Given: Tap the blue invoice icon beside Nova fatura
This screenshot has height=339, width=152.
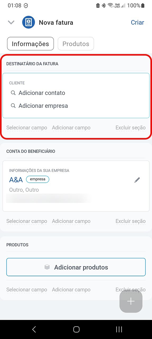Looking at the screenshot, I should pos(28,22).
